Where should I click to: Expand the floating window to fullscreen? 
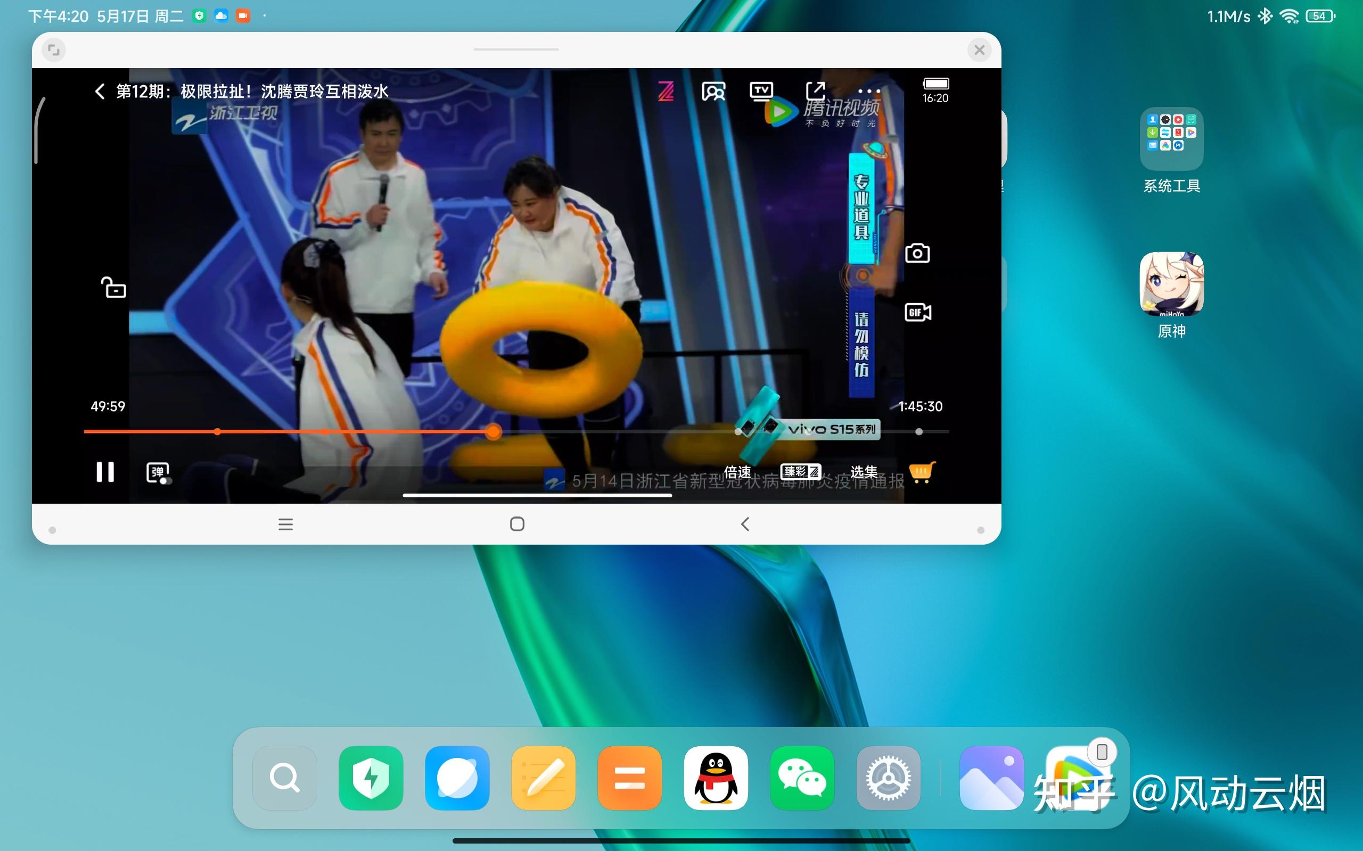pyautogui.click(x=53, y=50)
